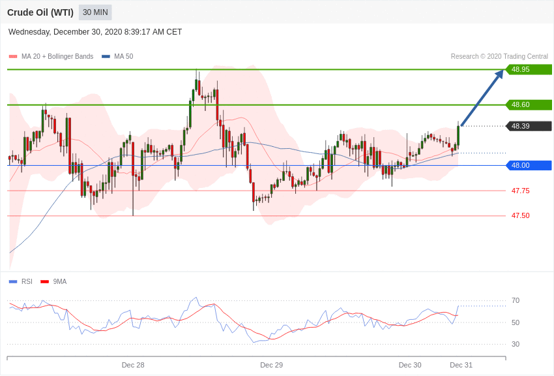Click the Research © 2020 Trading Central credit
Screen dimensions: 554x376
(x=499, y=56)
